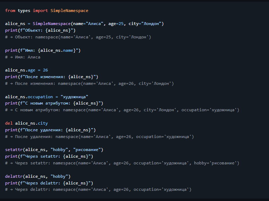Click the print line with "Через delattr:"
This screenshot has width=269, height=201.
[x=49, y=183]
